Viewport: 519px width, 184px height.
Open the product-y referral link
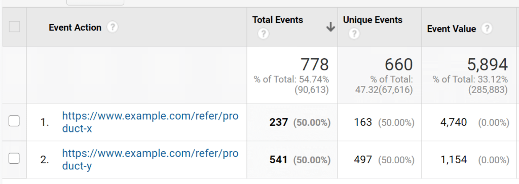[x=150, y=159]
